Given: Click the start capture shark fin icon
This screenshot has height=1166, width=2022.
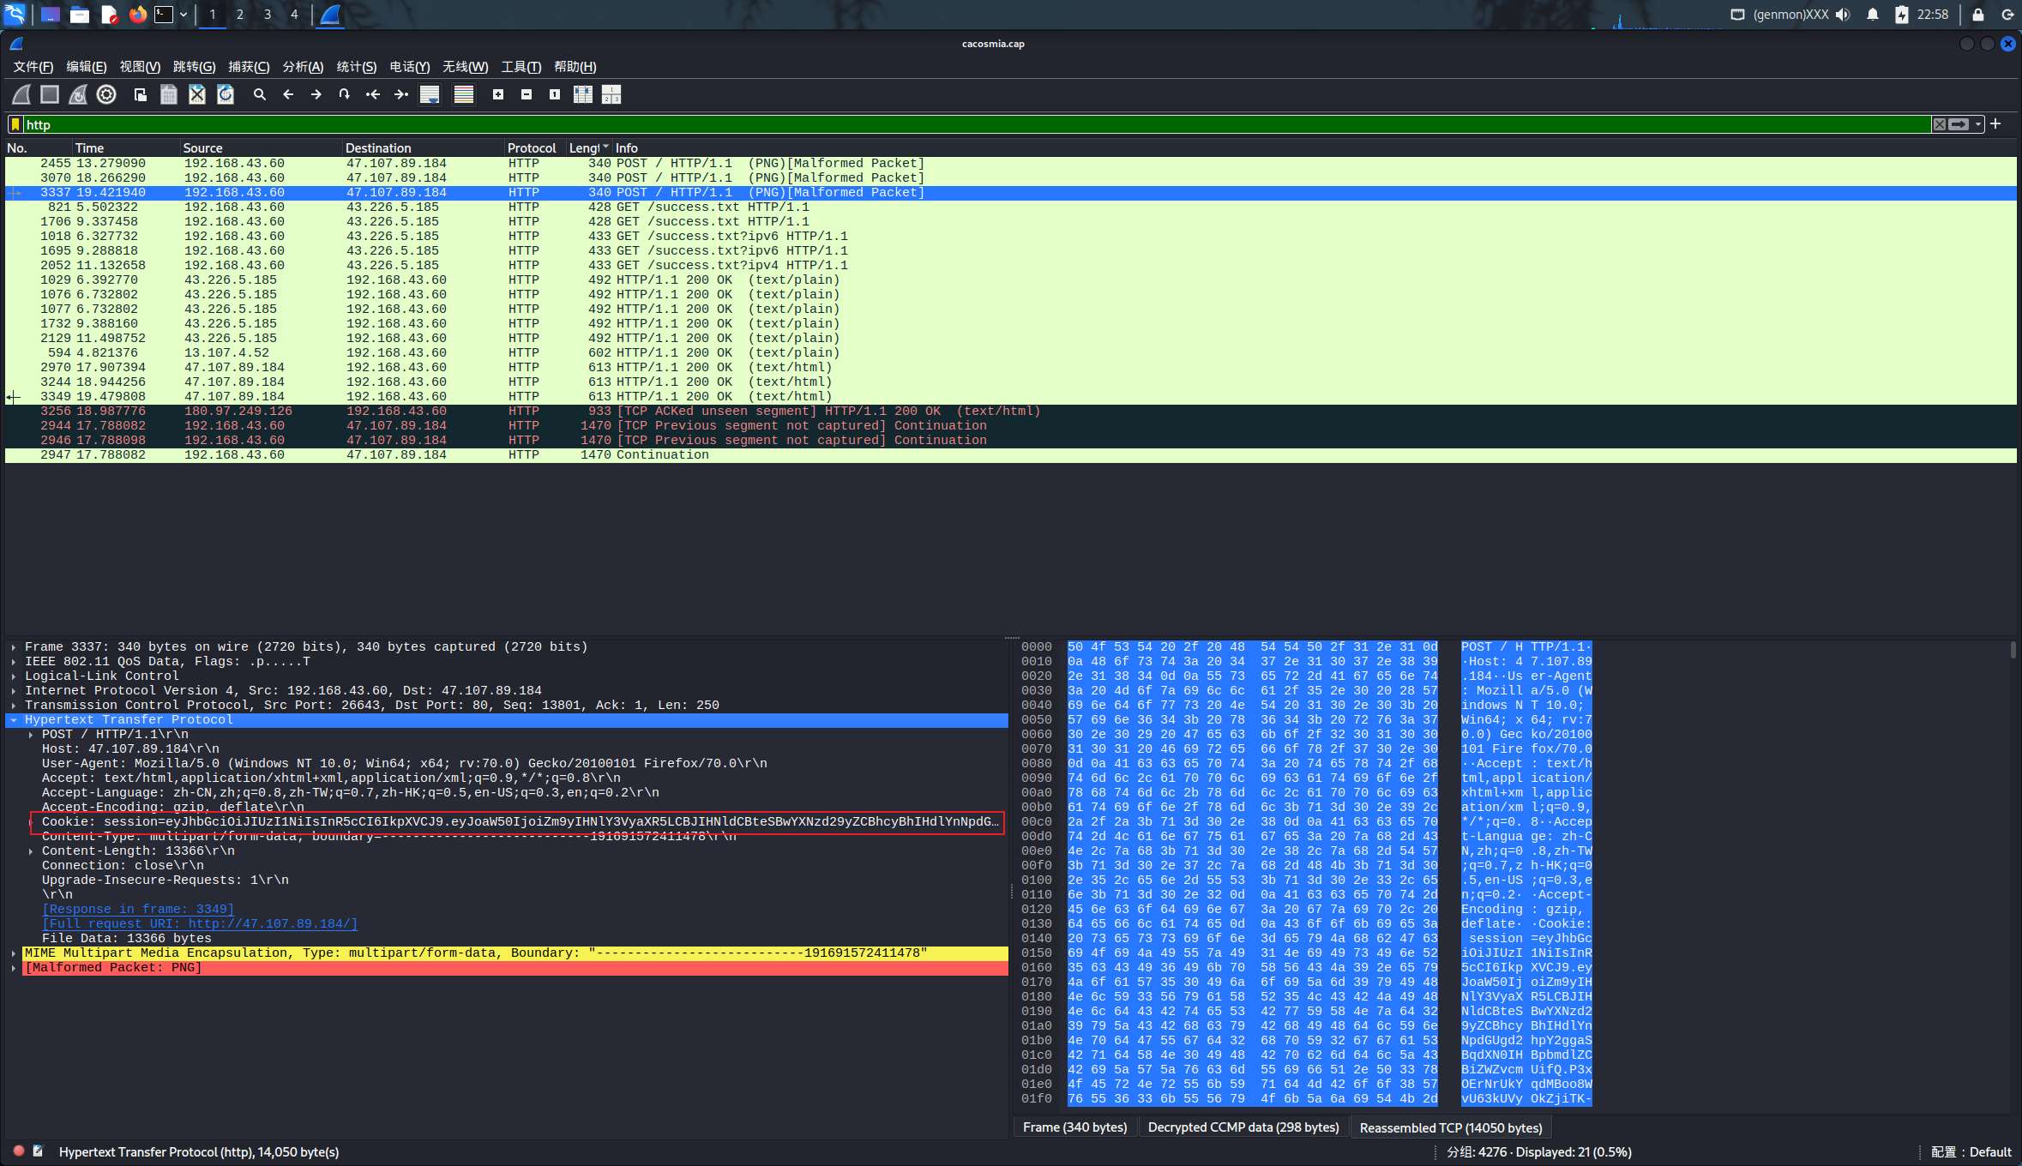Looking at the screenshot, I should pos(21,94).
